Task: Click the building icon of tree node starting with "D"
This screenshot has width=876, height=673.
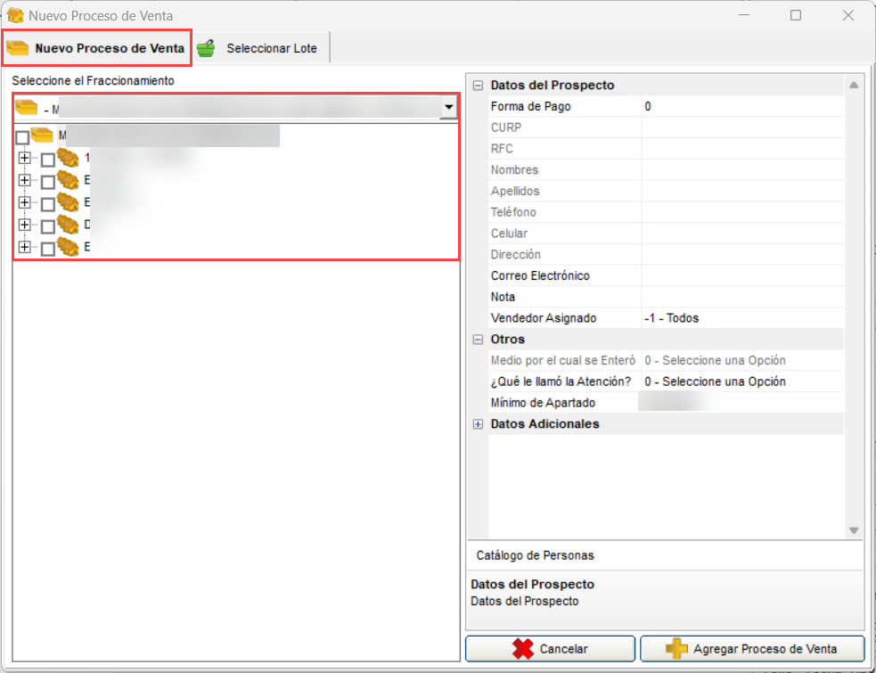Action: coord(68,225)
